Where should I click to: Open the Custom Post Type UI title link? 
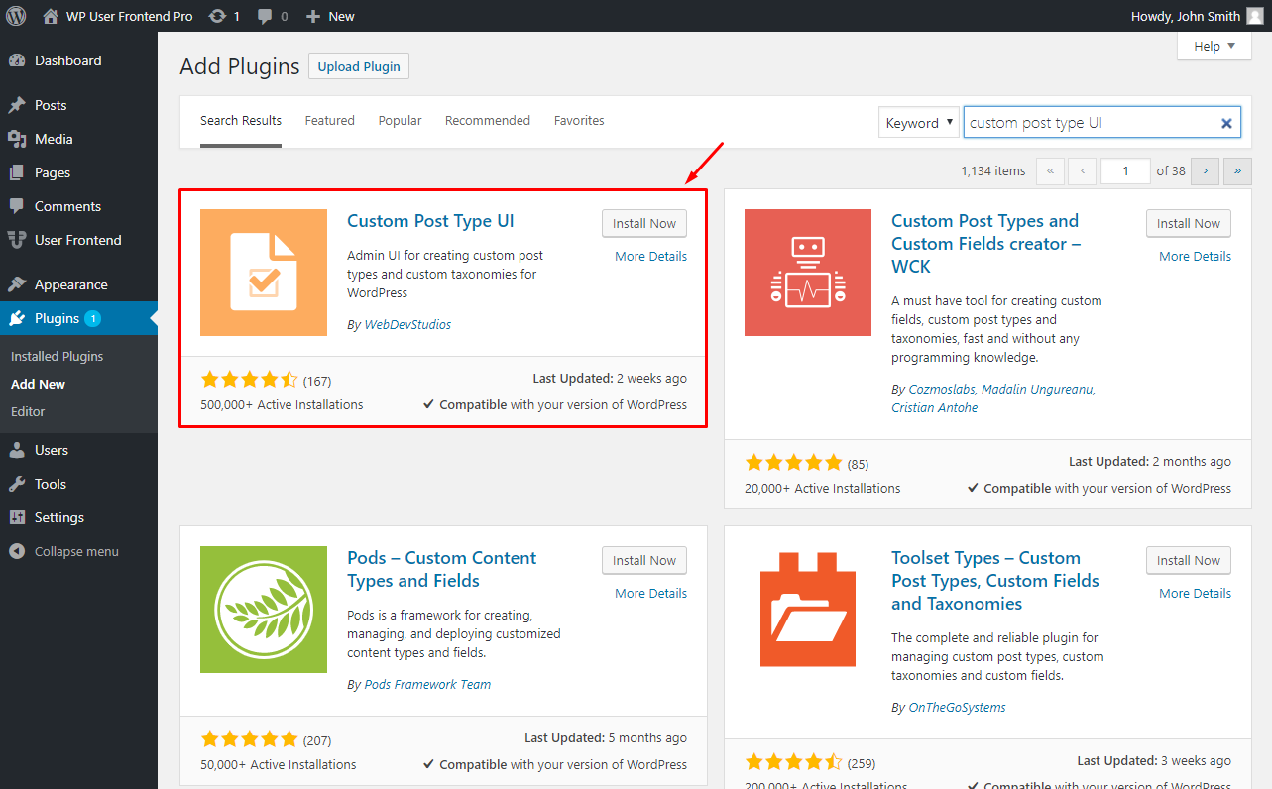[430, 221]
